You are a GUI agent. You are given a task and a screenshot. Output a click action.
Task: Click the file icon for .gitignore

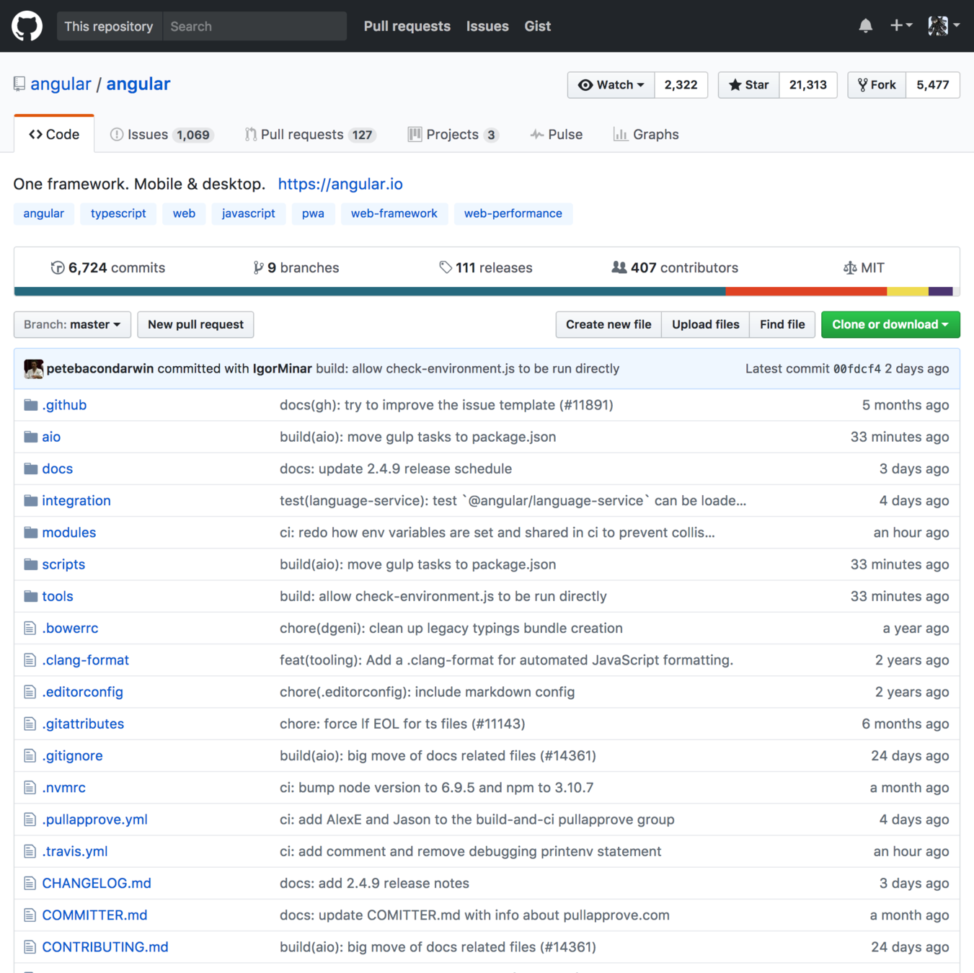tap(30, 755)
